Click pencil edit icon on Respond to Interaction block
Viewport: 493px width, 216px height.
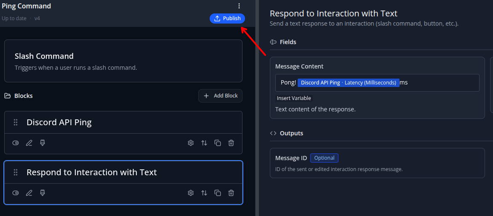[29, 193]
